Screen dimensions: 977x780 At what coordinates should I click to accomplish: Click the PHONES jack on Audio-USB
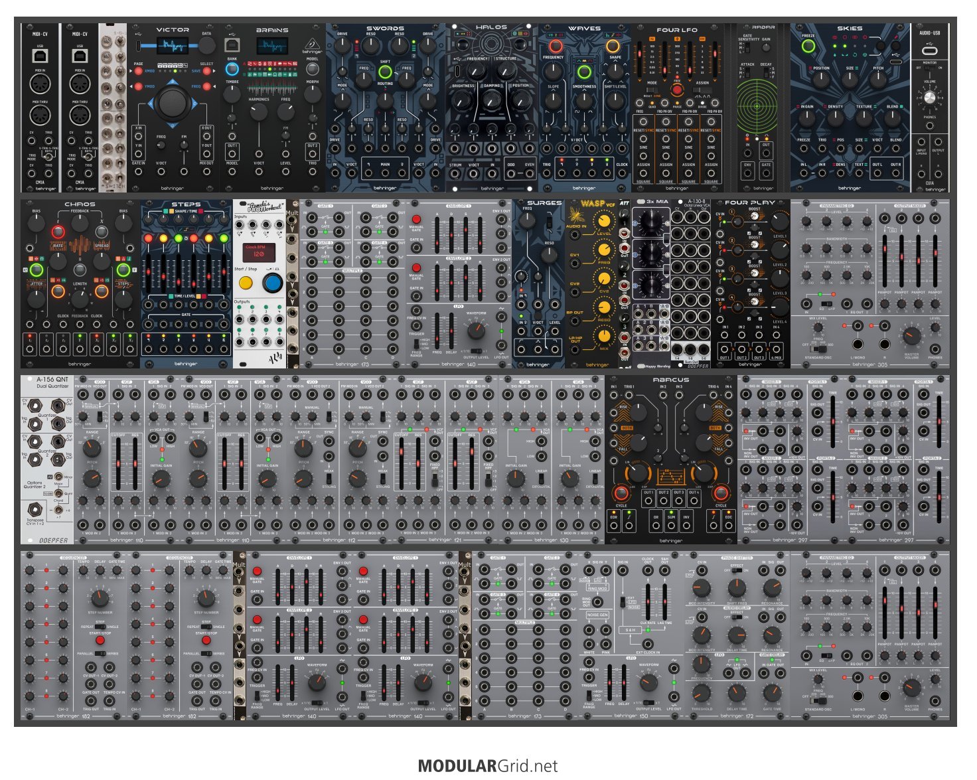pyautogui.click(x=929, y=125)
